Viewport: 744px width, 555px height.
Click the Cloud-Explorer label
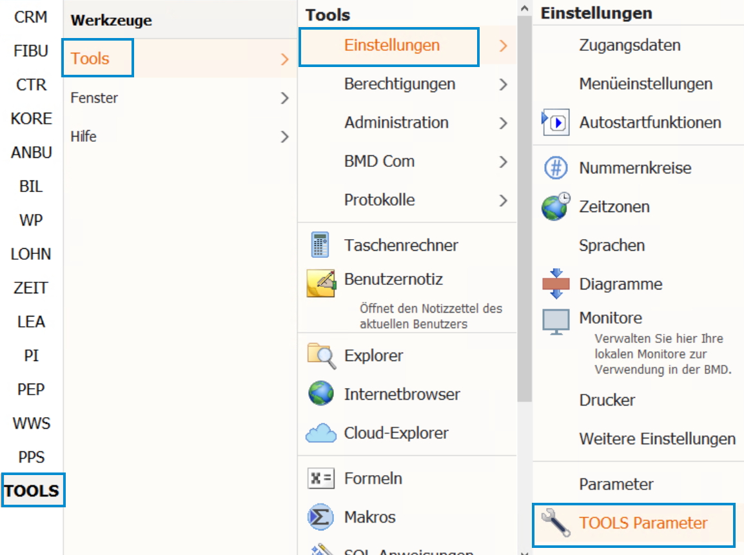tap(396, 433)
